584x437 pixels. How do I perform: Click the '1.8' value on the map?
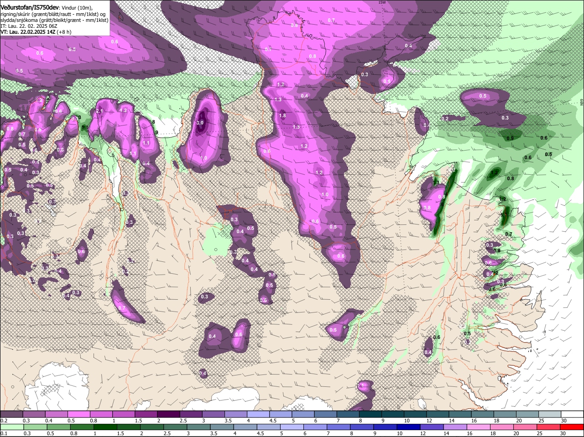pyautogui.click(x=282, y=116)
